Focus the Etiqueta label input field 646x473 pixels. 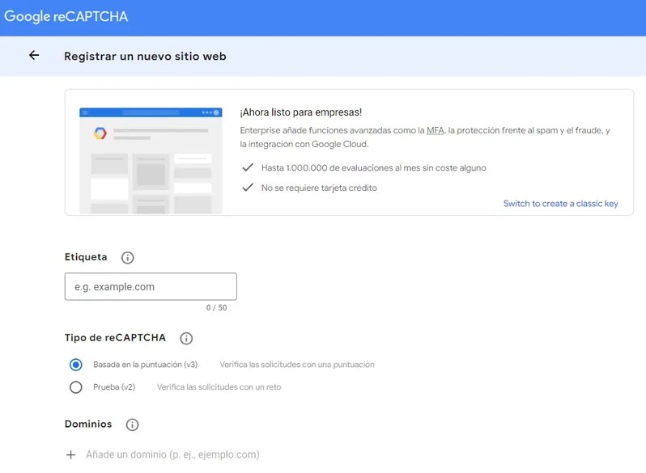tap(151, 286)
